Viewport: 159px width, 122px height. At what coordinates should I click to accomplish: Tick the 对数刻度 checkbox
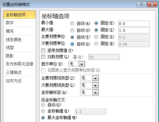43,57
